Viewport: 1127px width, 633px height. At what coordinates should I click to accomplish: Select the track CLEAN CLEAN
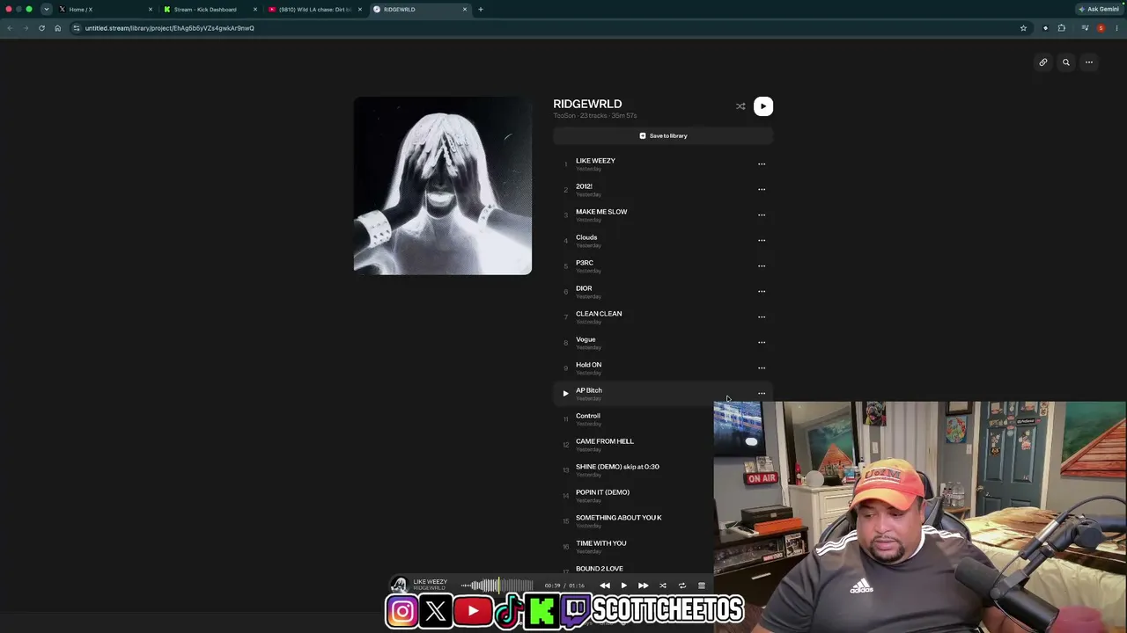click(x=663, y=316)
